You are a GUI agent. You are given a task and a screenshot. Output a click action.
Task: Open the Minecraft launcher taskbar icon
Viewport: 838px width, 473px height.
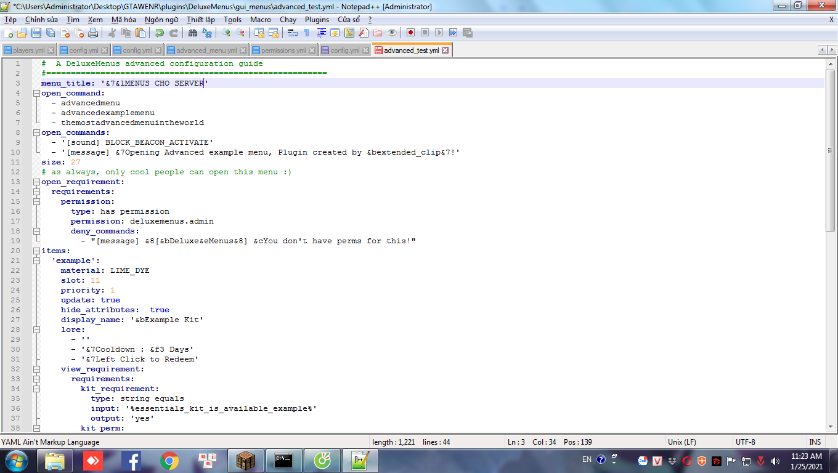(246, 460)
